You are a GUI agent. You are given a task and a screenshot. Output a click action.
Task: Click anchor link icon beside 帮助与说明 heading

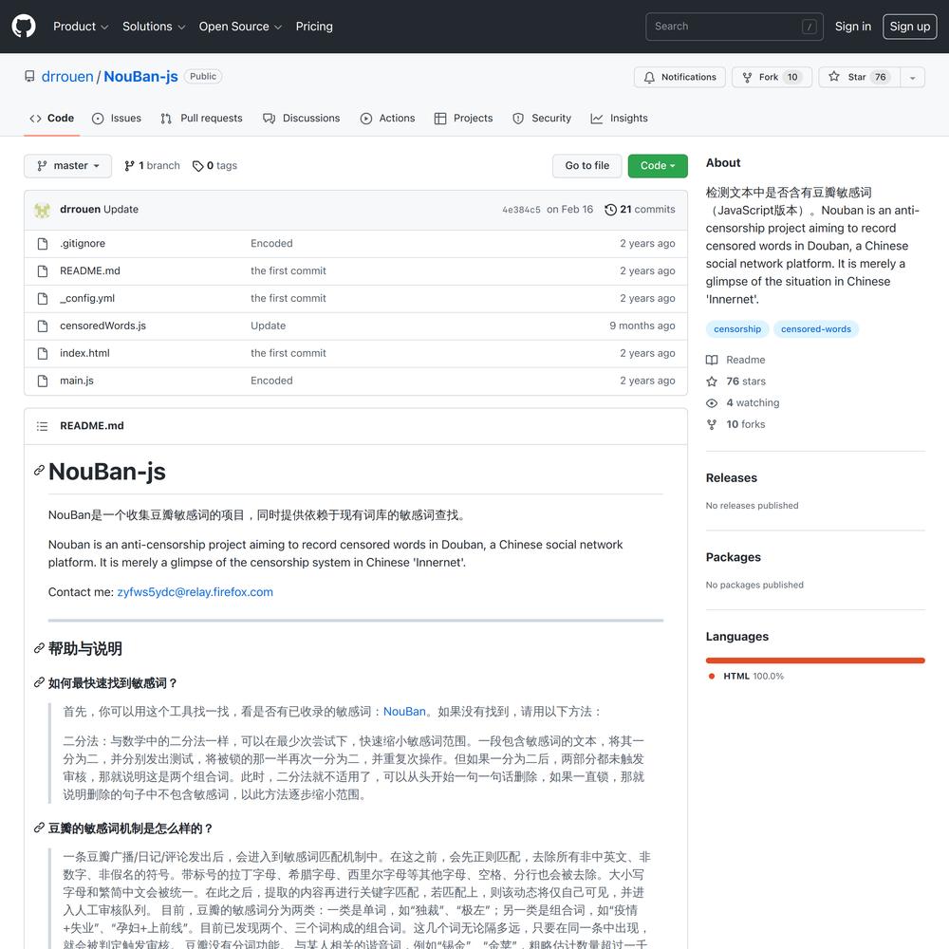coord(39,649)
